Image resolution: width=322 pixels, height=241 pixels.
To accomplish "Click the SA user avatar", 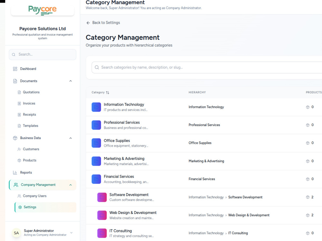I will pos(16,233).
